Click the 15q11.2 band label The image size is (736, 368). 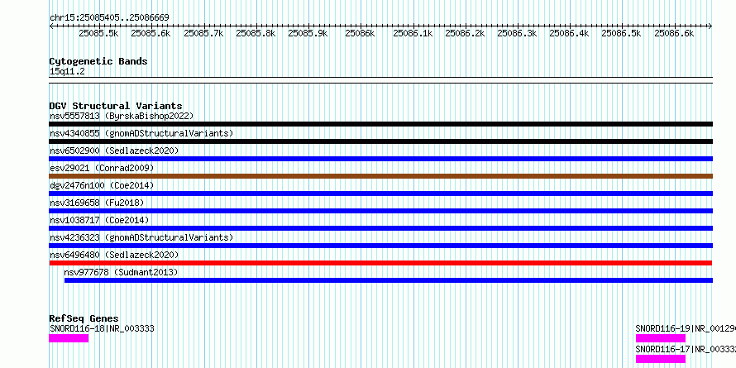pos(67,72)
